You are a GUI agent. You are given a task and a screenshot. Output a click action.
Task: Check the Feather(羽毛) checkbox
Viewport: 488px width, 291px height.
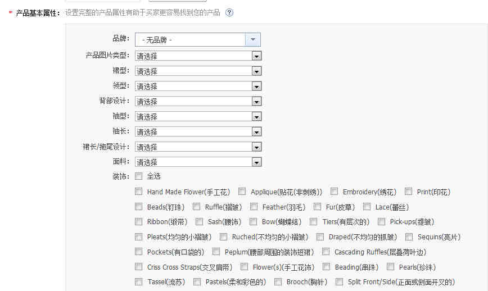coord(254,206)
